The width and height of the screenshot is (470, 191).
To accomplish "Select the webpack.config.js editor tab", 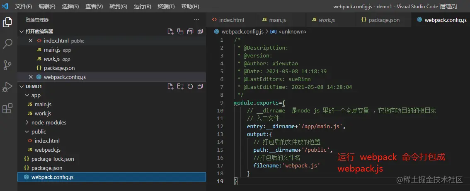I will tap(441, 20).
